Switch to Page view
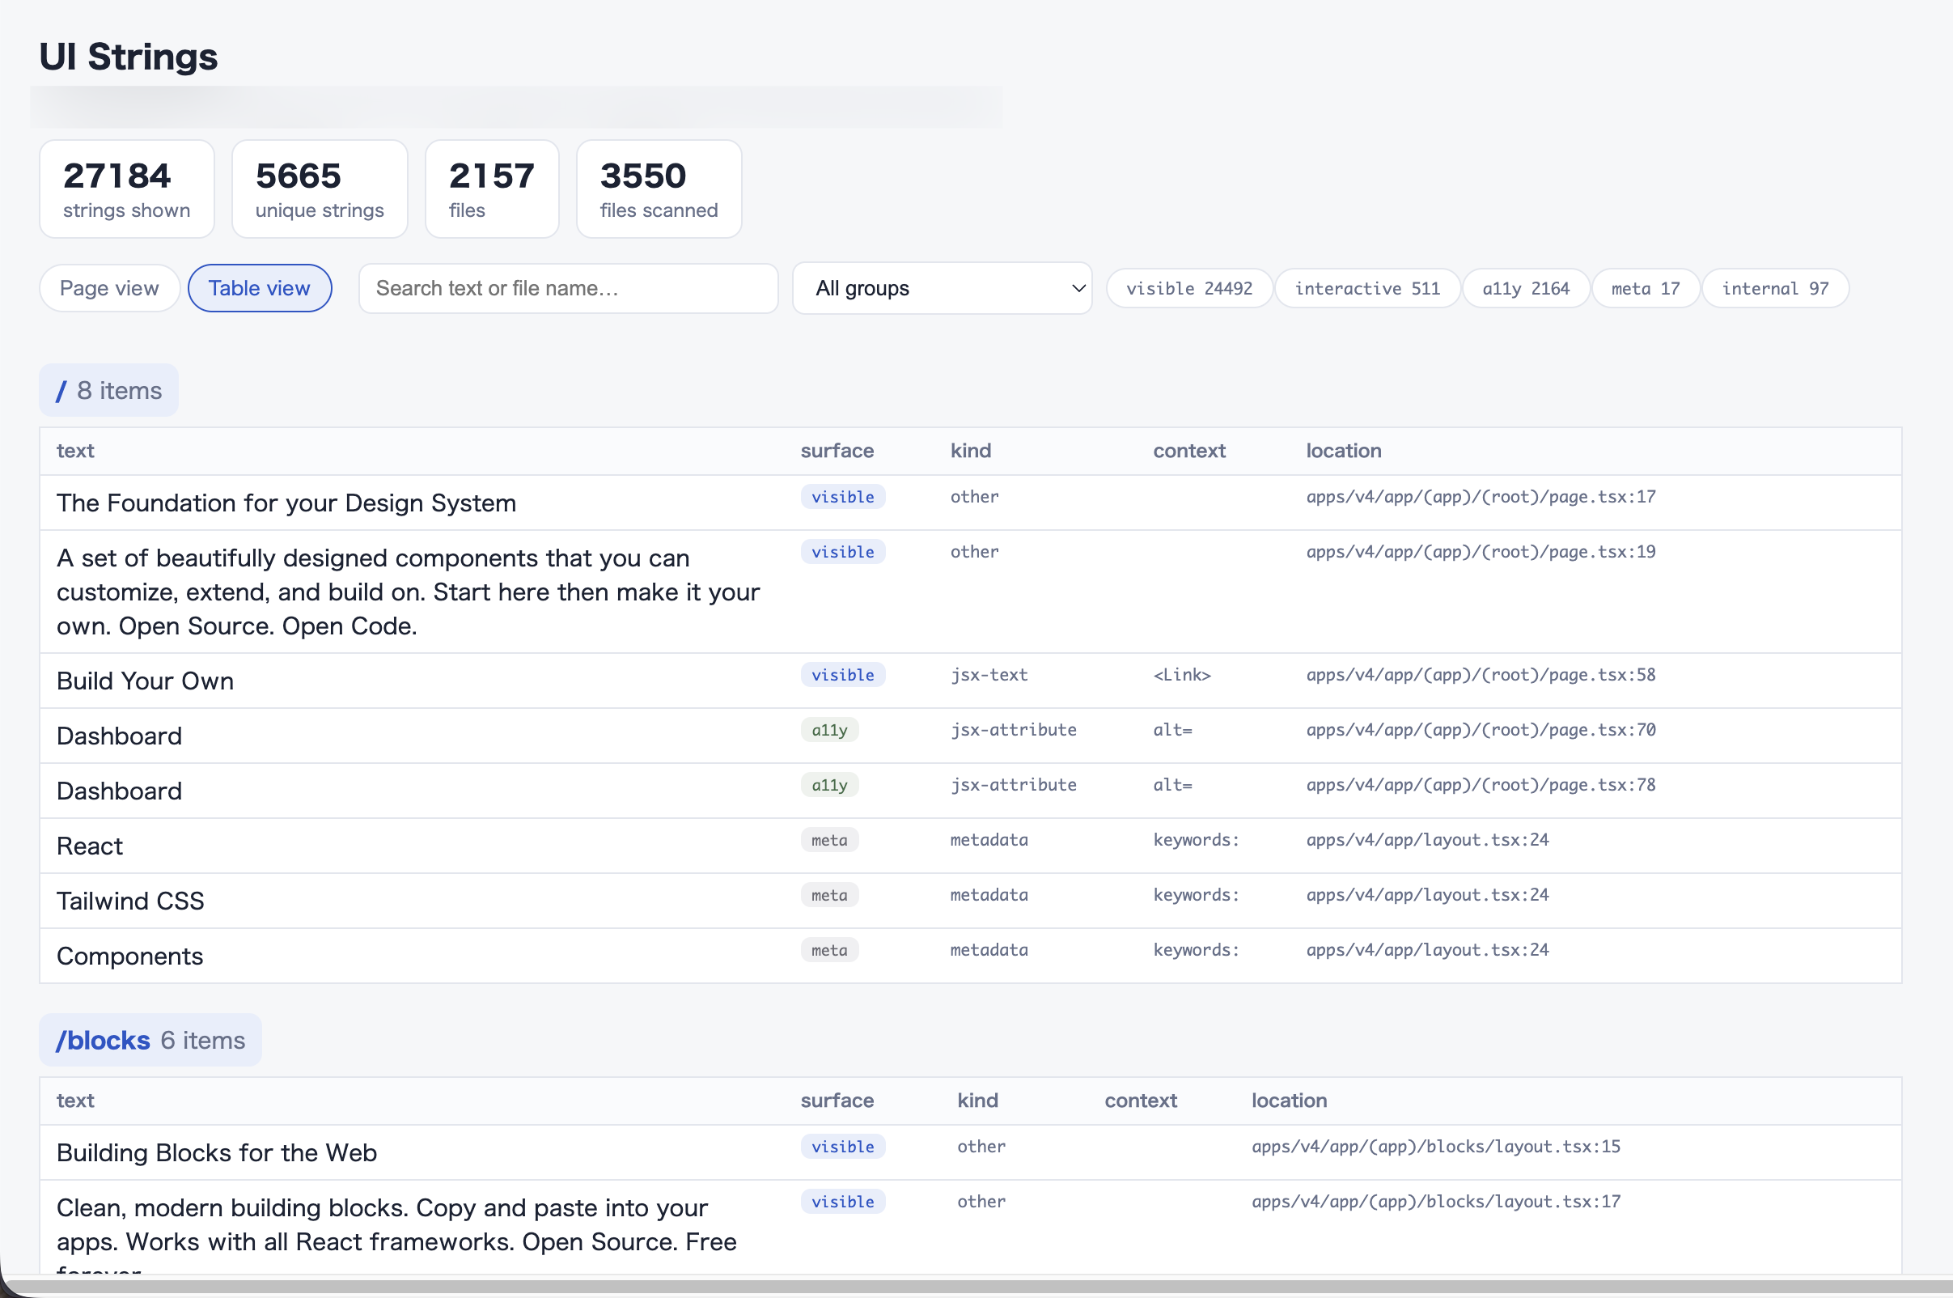Screen dimensions: 1953x1298 click(x=109, y=288)
